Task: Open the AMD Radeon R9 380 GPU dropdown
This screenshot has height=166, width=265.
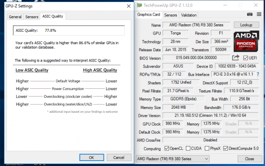Action: pos(173,159)
